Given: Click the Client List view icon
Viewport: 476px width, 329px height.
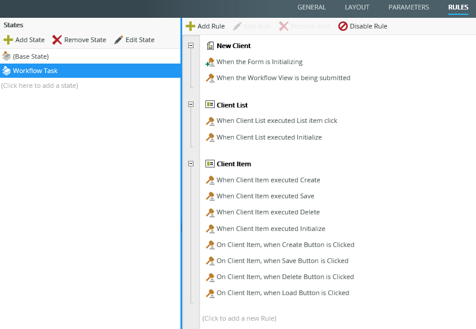Looking at the screenshot, I should [210, 105].
